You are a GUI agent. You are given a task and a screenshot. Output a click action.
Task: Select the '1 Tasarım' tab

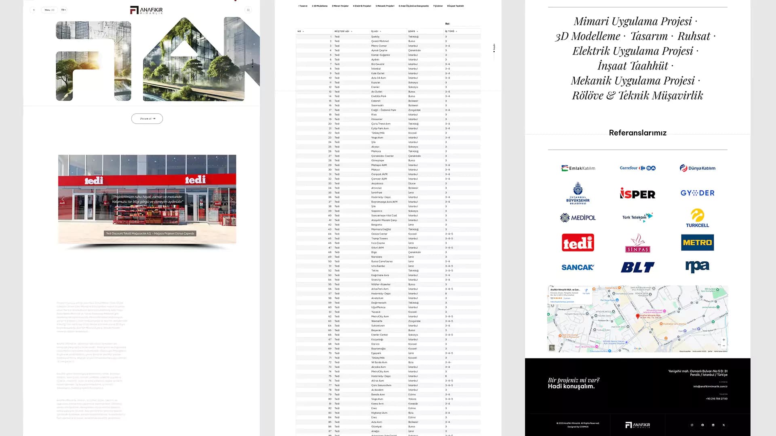(303, 6)
